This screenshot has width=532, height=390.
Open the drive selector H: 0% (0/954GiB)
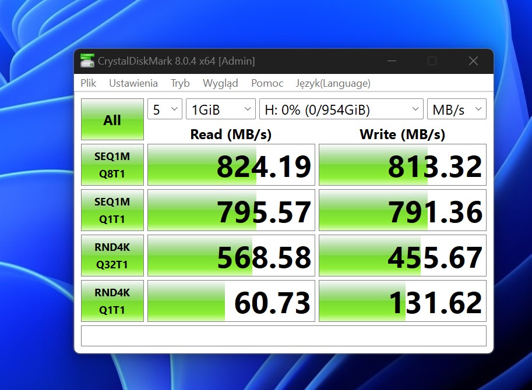tap(341, 109)
